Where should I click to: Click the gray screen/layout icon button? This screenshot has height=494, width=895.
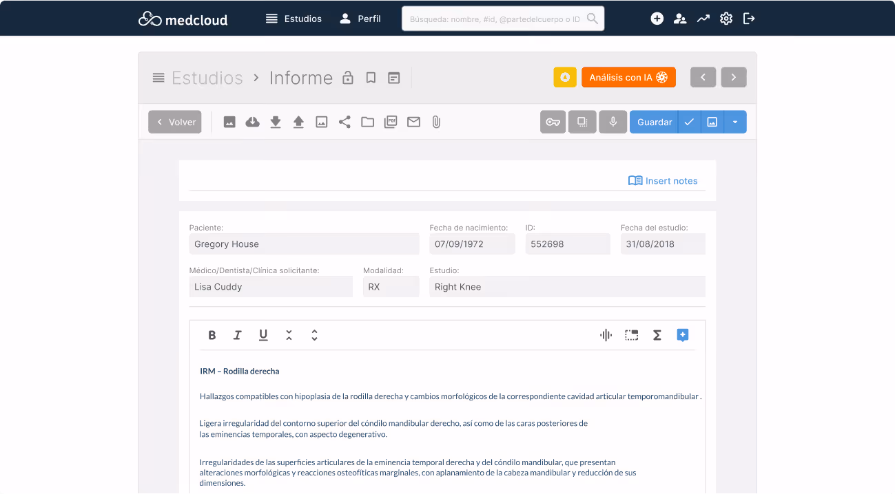click(x=582, y=122)
